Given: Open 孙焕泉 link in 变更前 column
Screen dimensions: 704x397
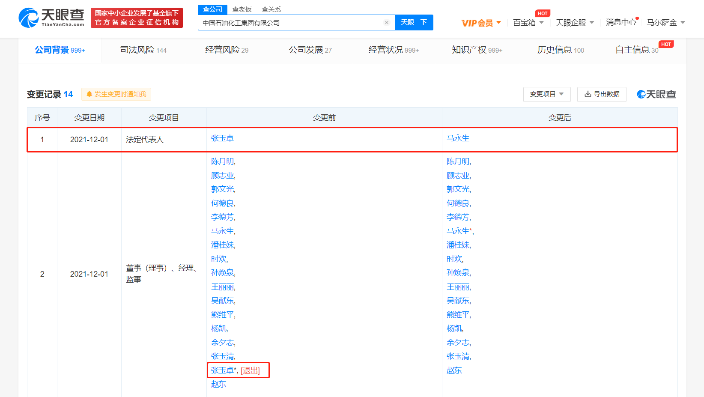Looking at the screenshot, I should point(223,273).
